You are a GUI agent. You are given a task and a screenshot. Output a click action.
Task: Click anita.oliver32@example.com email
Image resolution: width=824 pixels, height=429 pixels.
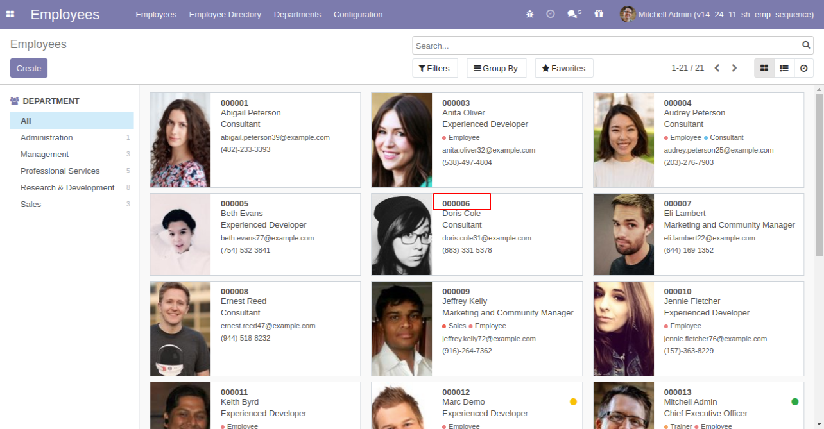point(488,150)
